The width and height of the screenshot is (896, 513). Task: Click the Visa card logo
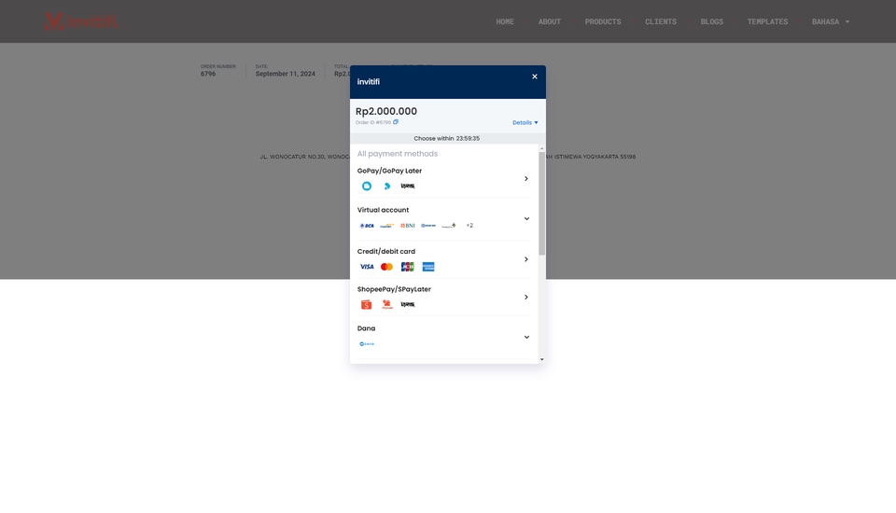coord(366,267)
